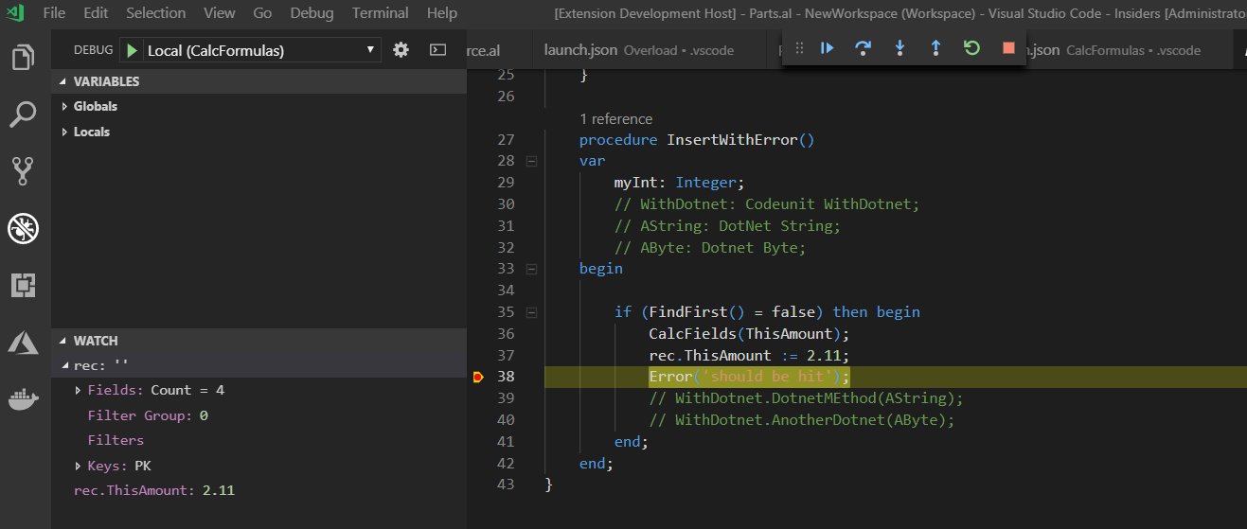Viewport: 1247px width, 529px height.
Task: Open the Debug Console icon
Action: click(x=437, y=50)
